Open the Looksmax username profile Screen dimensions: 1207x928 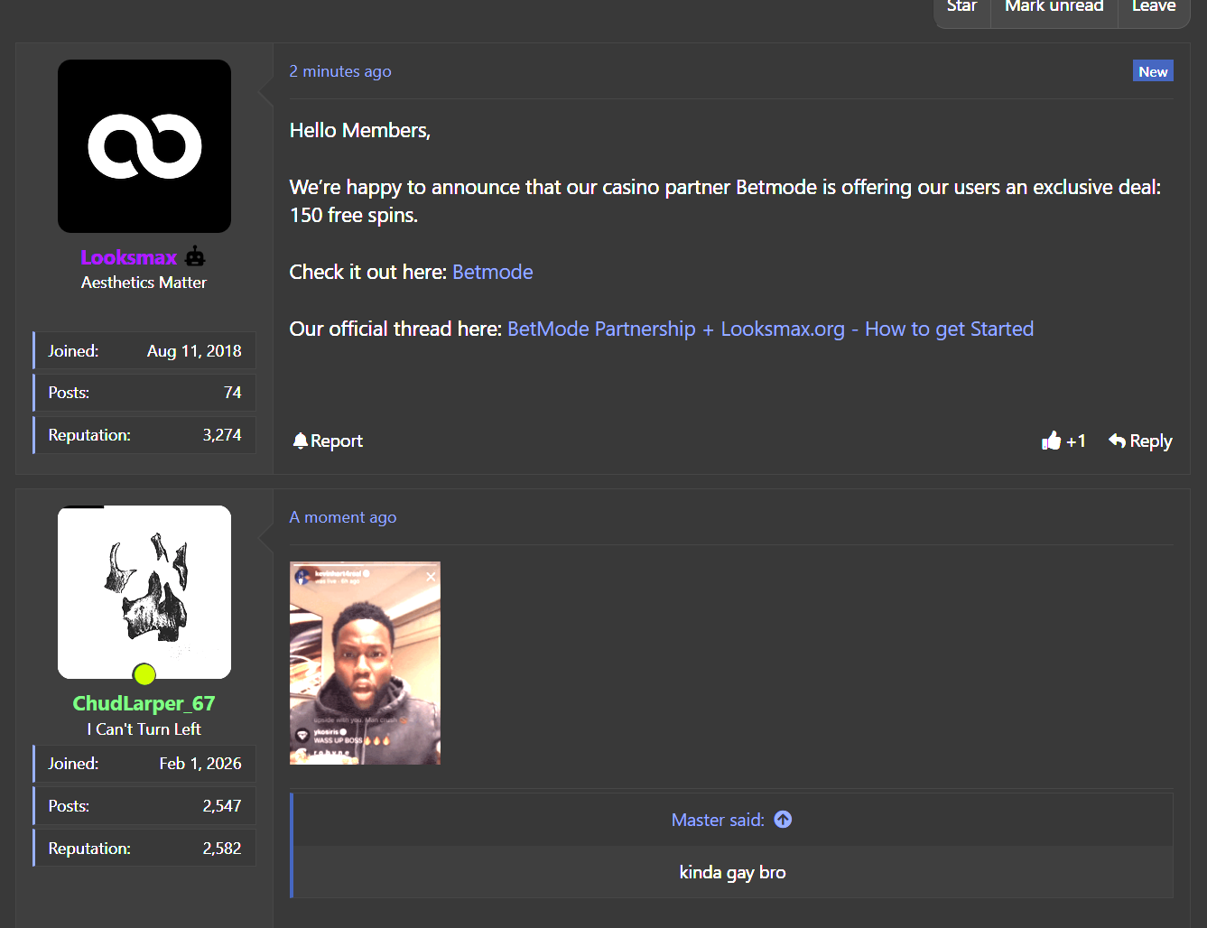pyautogui.click(x=129, y=257)
